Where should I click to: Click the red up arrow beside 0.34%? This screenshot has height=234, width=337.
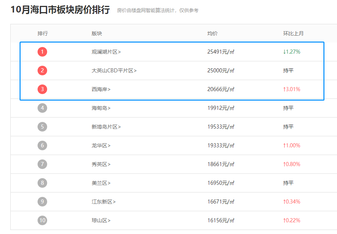[284, 201]
